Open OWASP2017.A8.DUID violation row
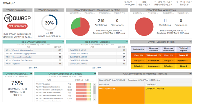198x104 pixels. 79,60
